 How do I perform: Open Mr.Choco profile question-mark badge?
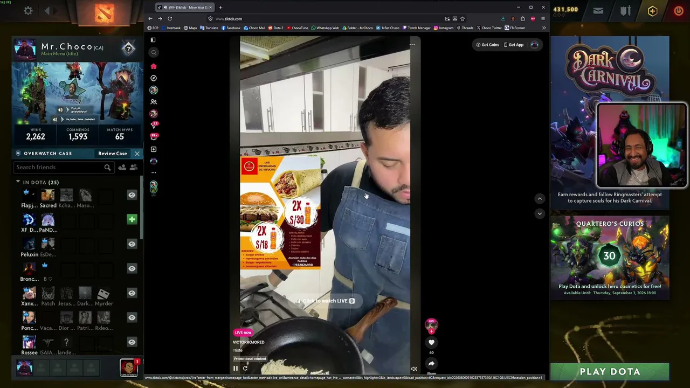point(128,49)
